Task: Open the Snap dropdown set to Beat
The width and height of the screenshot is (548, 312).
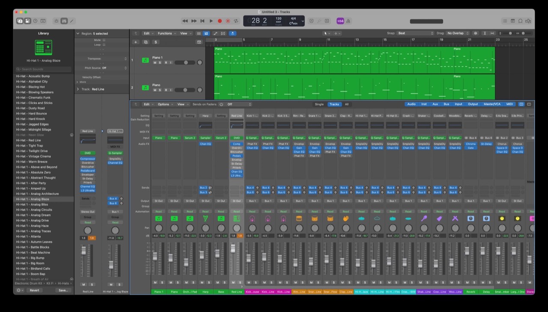Action: [x=415, y=33]
